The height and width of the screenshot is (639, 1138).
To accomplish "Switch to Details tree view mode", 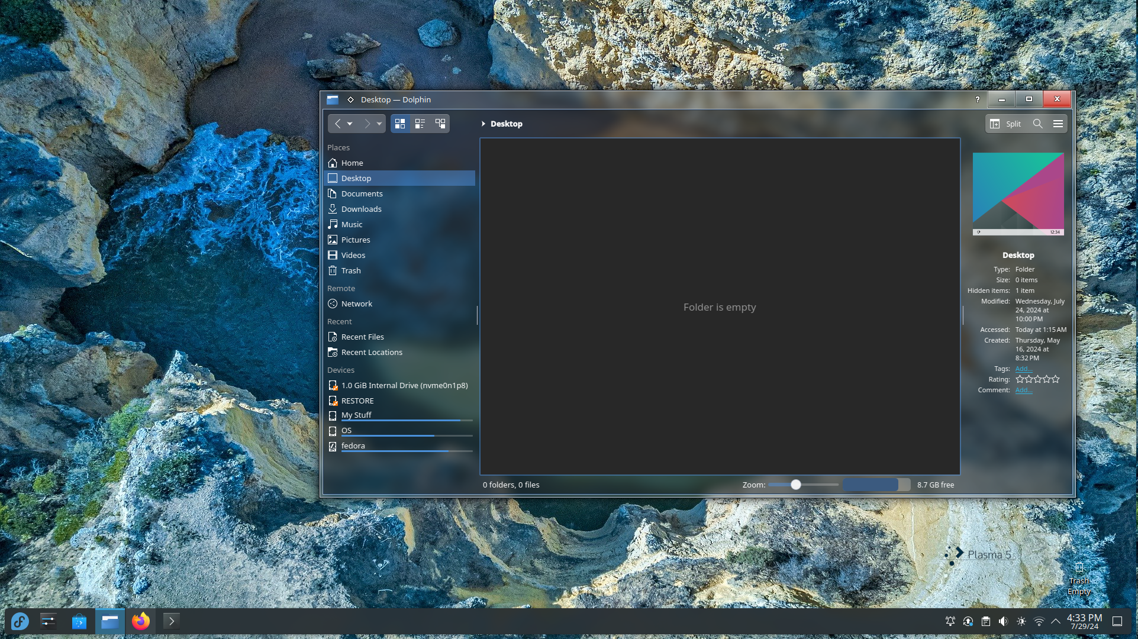I will [x=440, y=124].
